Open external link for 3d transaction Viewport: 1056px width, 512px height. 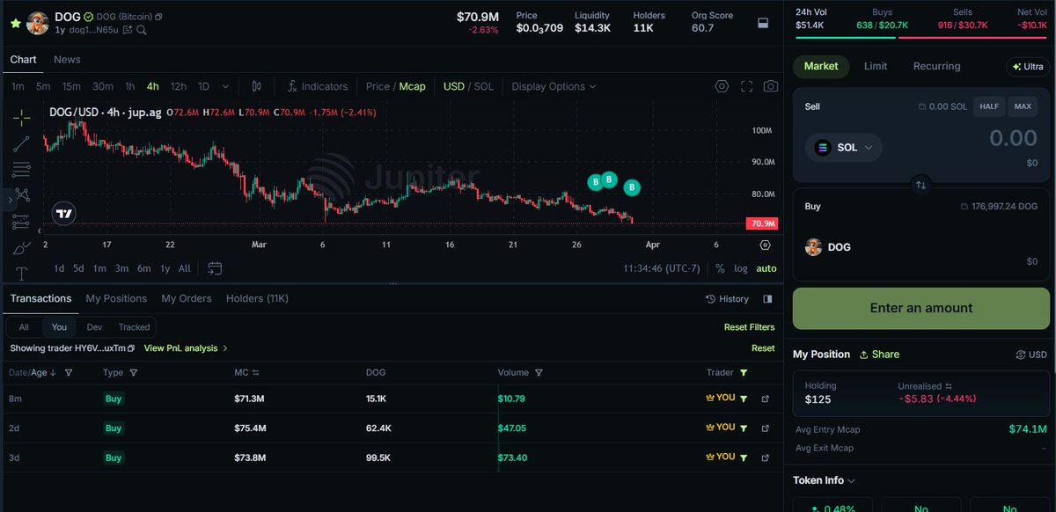[x=765, y=457]
